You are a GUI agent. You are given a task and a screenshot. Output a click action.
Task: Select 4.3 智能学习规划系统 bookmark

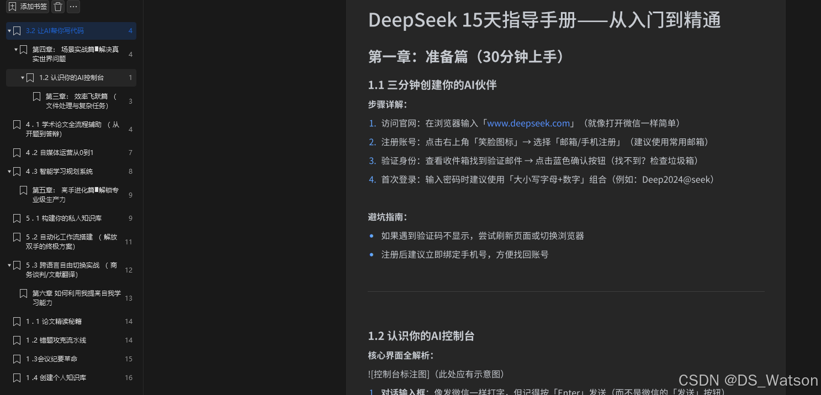71,172
